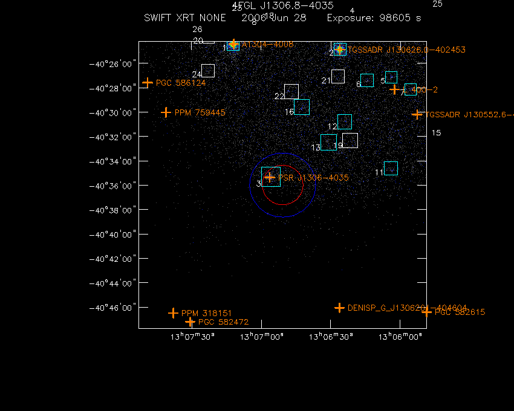Click the white box of source 19
514x411 pixels.
[350, 141]
